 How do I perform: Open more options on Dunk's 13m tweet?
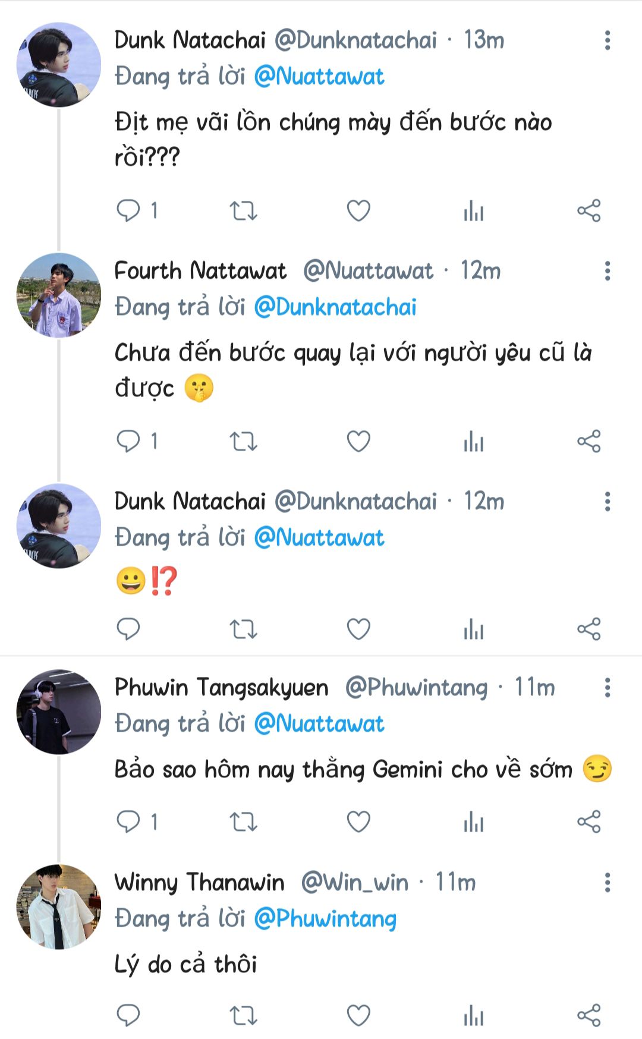(x=607, y=40)
